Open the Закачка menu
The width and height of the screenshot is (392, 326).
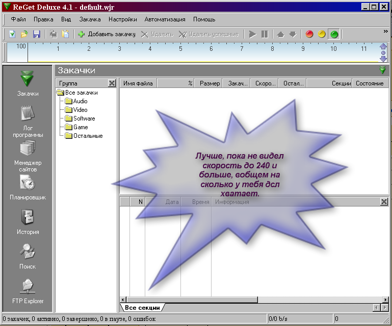(x=90, y=19)
